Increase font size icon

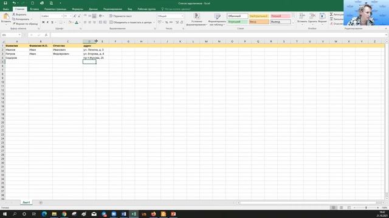(75, 16)
